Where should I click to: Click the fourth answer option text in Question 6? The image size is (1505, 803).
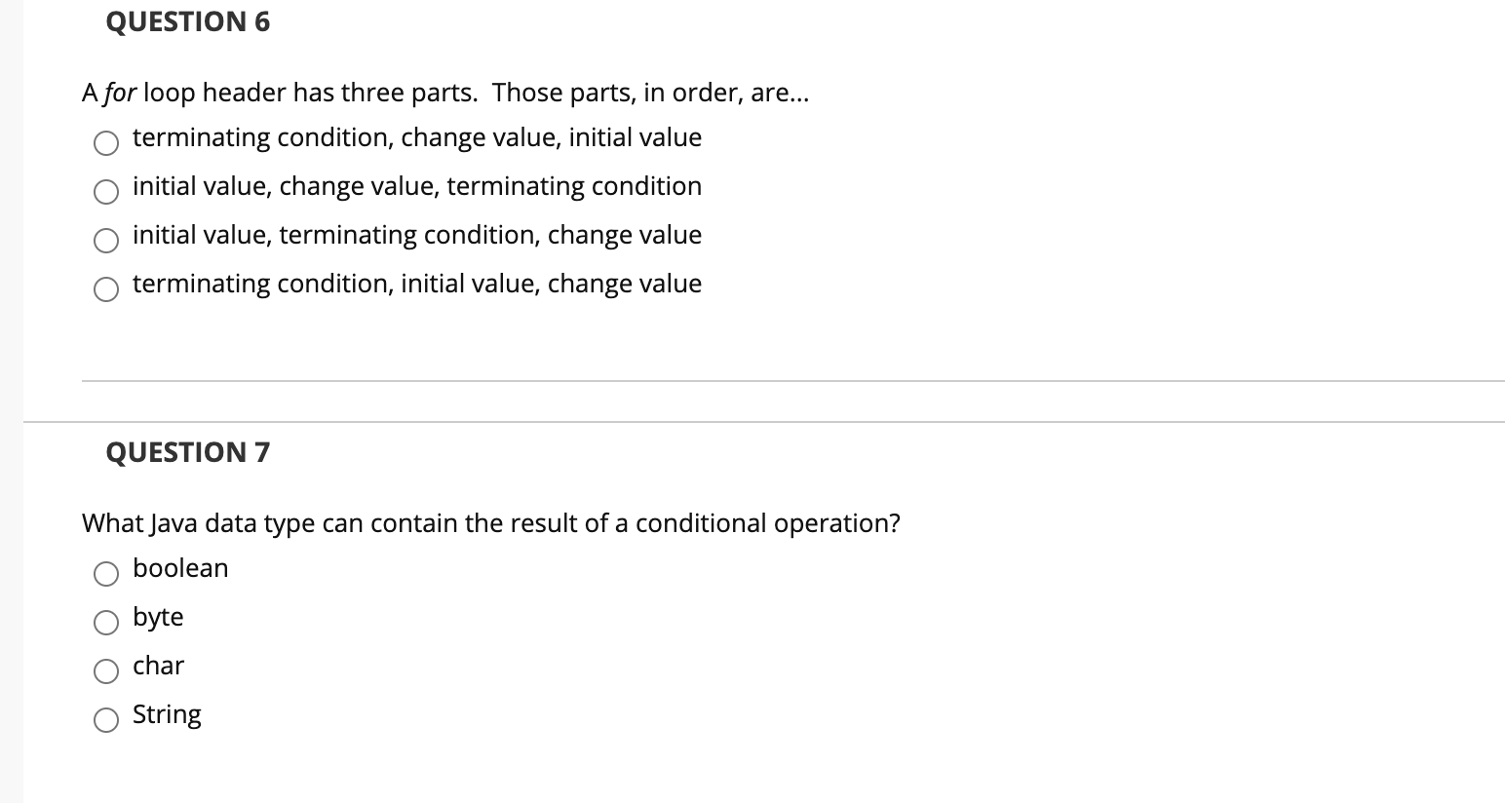[416, 284]
